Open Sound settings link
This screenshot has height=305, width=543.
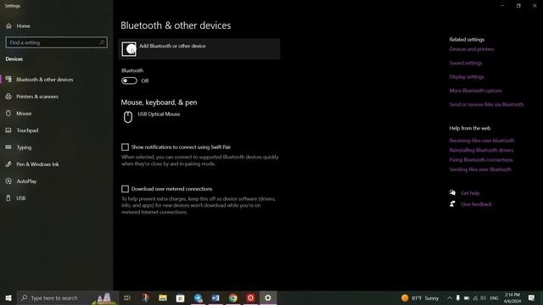[x=466, y=63]
